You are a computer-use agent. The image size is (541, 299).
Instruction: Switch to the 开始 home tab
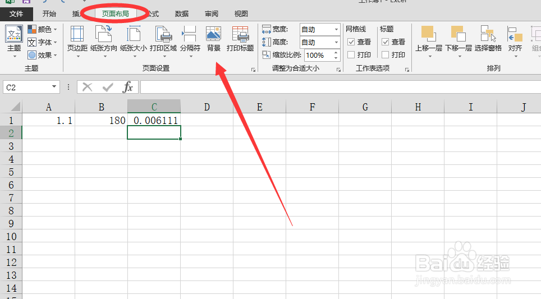(49, 14)
